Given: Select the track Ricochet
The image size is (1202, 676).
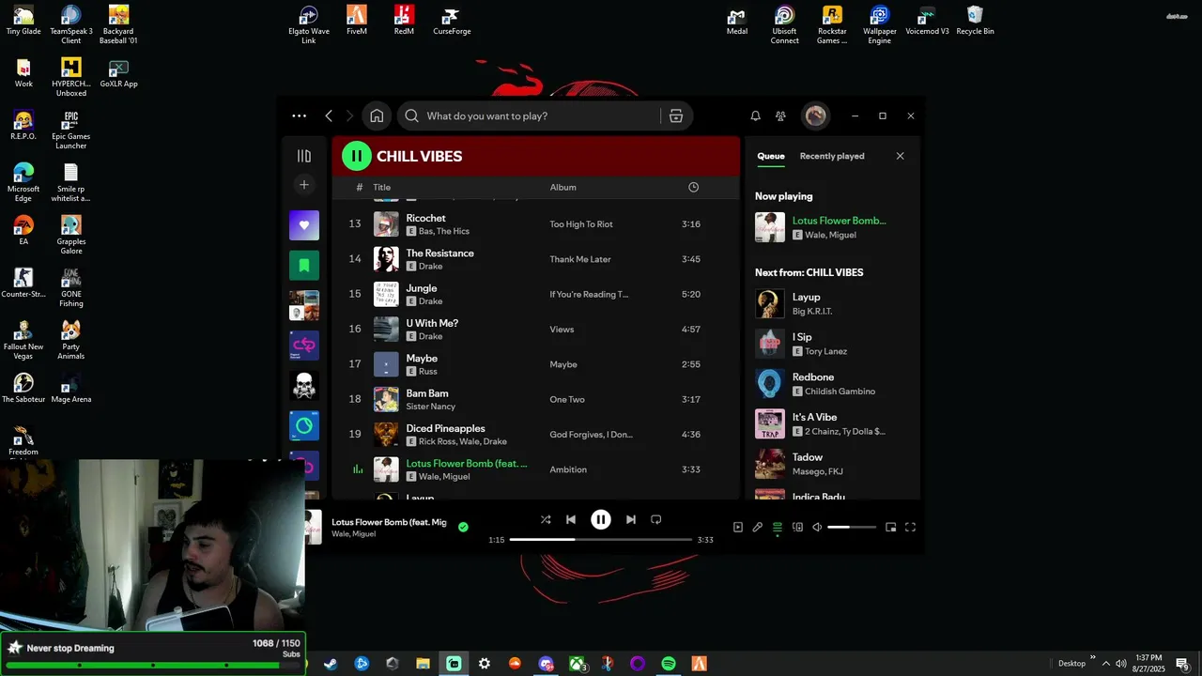Looking at the screenshot, I should (425, 218).
